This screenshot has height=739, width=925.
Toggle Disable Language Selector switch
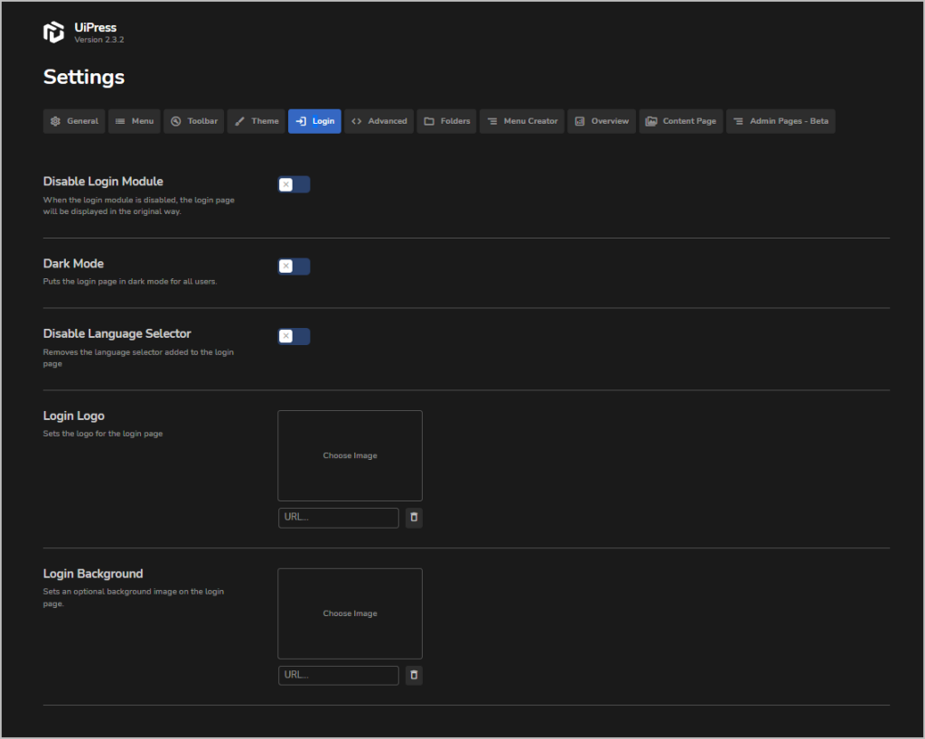[294, 336]
